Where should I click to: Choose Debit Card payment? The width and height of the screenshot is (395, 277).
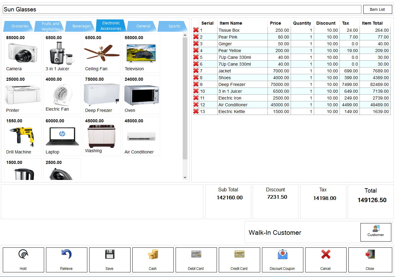click(x=196, y=260)
